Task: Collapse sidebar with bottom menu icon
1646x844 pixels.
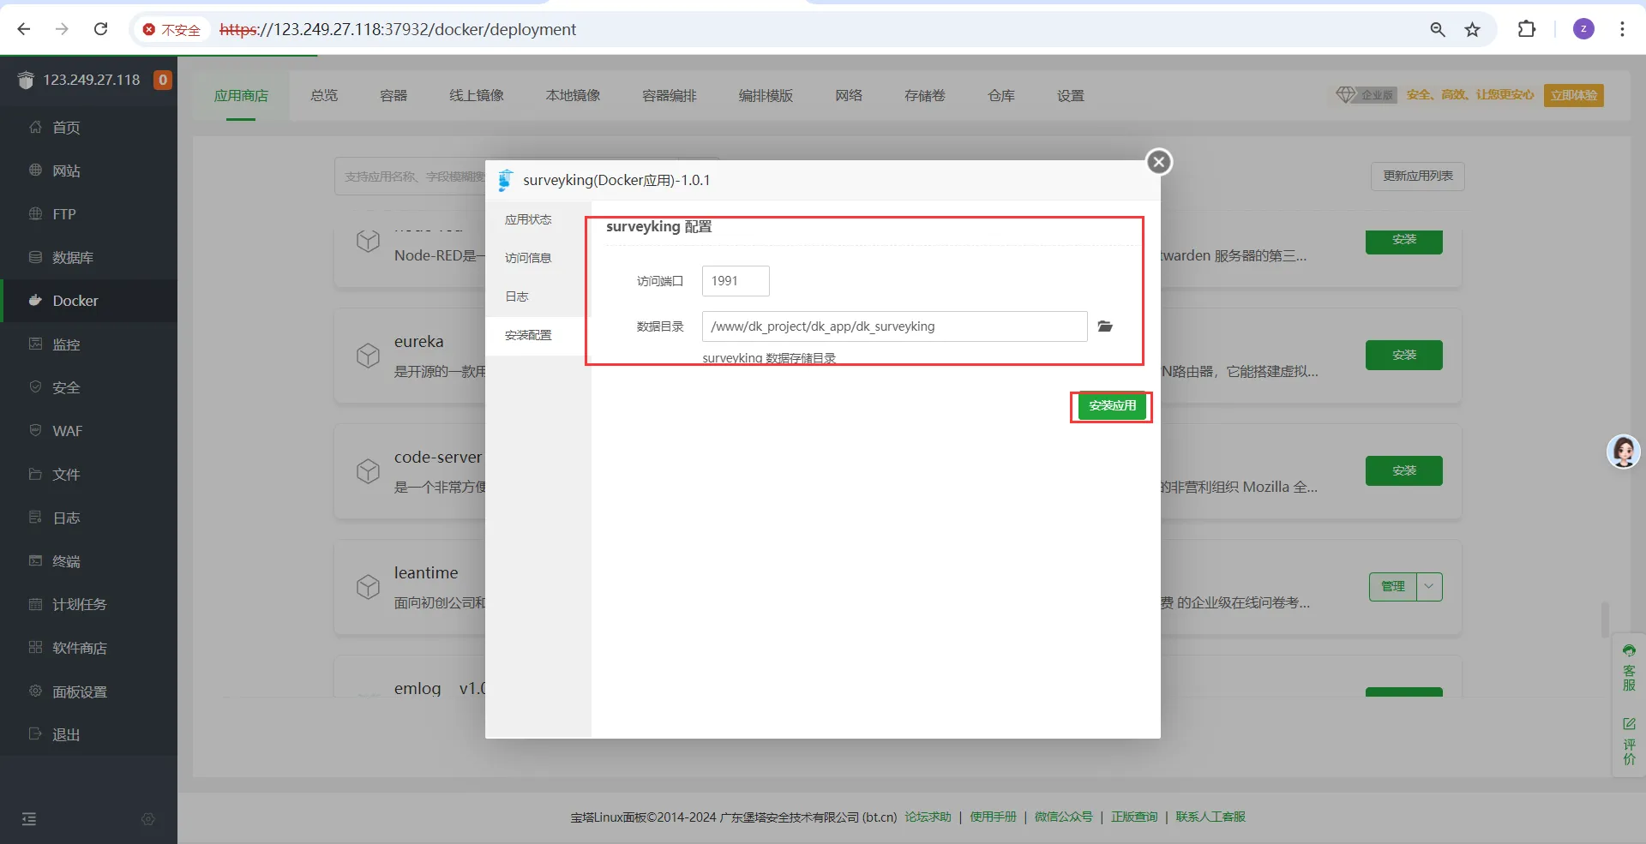Action: (29, 819)
